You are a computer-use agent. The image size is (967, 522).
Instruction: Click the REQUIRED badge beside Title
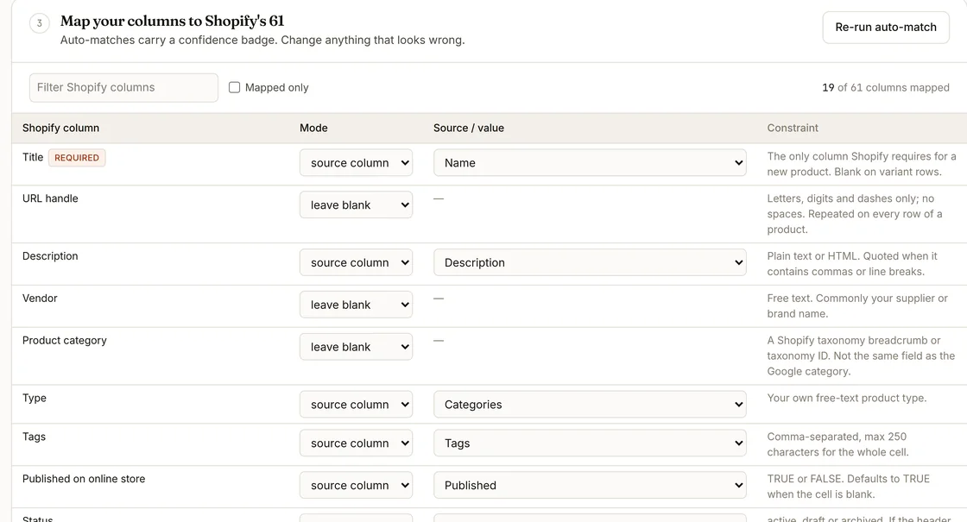pyautogui.click(x=77, y=158)
